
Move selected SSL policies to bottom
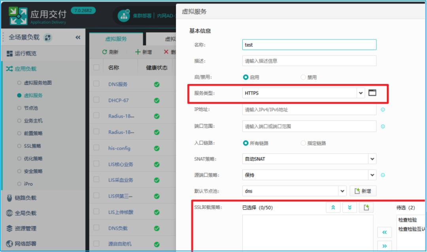[x=350, y=208]
